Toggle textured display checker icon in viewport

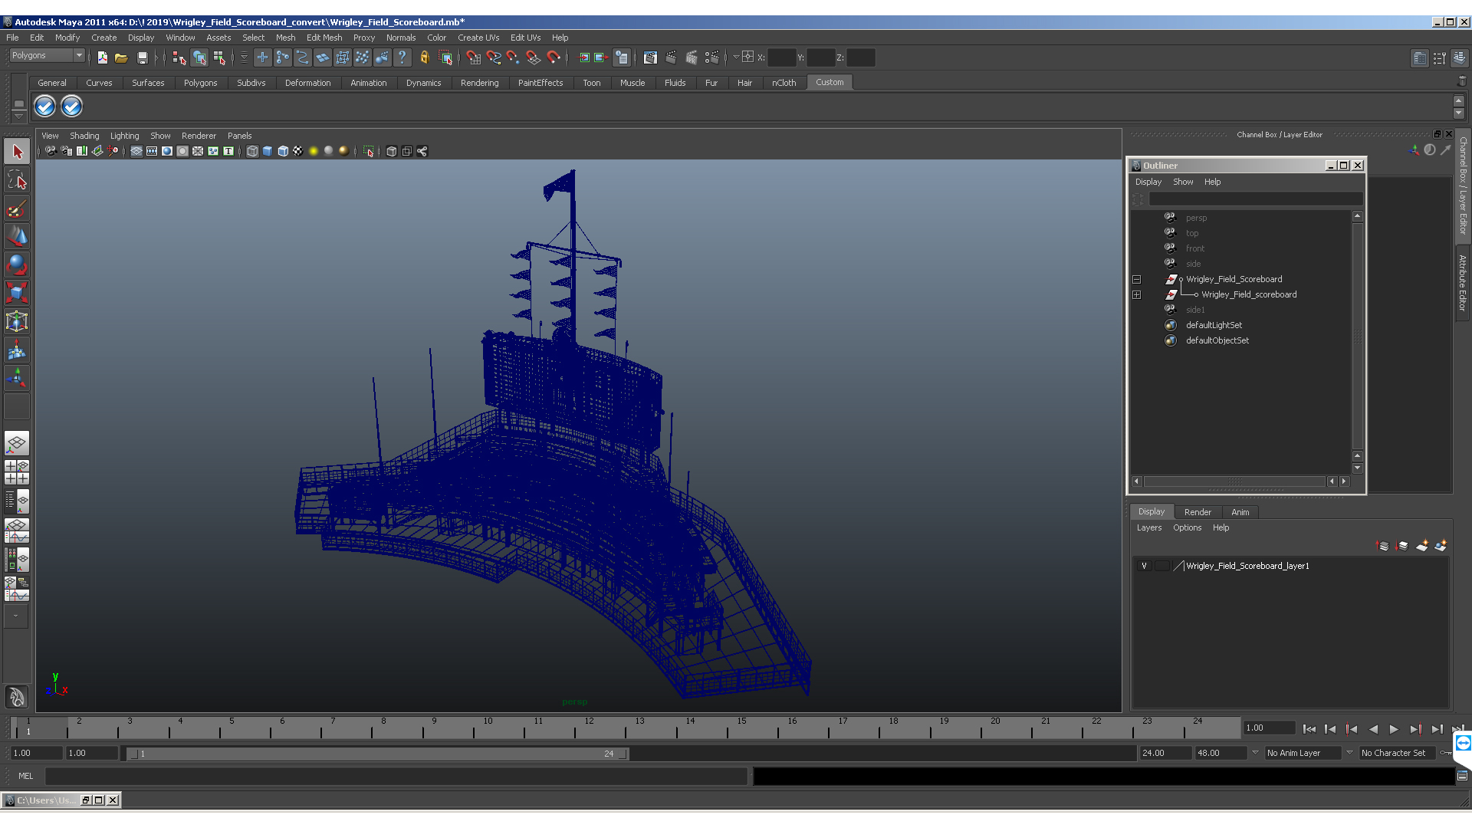pos(298,151)
